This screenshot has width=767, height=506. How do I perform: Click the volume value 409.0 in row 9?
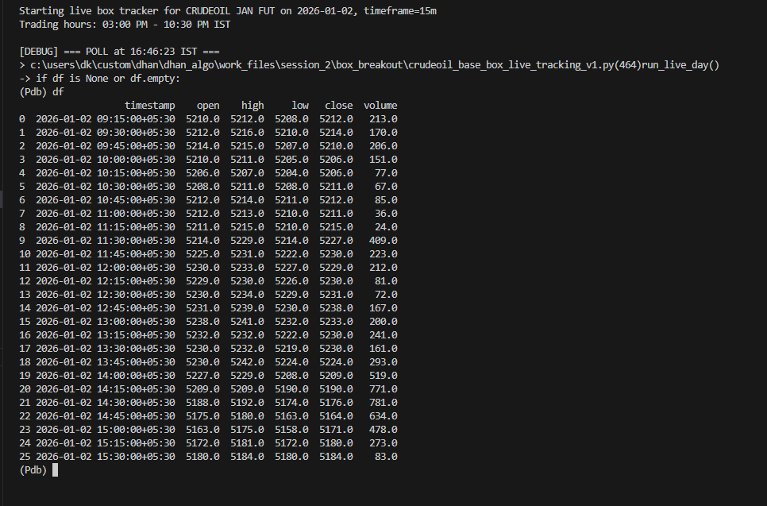[383, 241]
